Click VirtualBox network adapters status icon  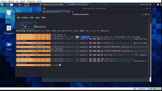(x=142, y=89)
